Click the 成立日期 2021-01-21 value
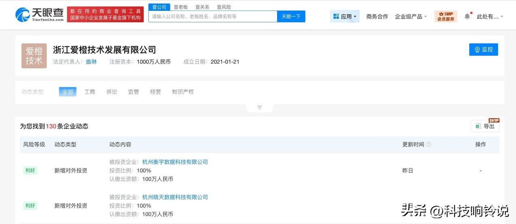The height and width of the screenshot is (224, 516). point(225,62)
